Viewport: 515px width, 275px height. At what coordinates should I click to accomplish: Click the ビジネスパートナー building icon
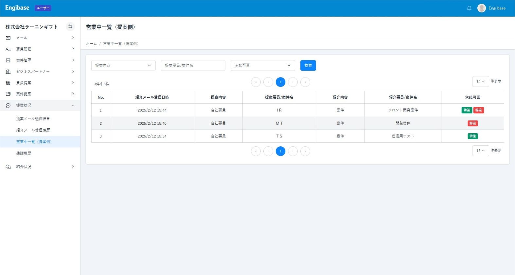click(x=8, y=72)
